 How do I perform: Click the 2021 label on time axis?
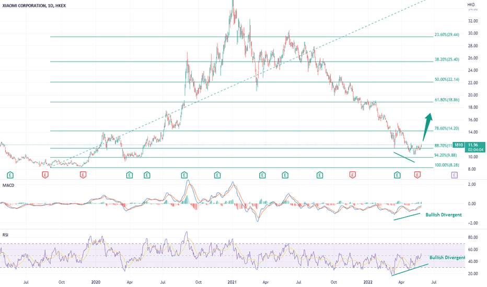click(x=232, y=282)
